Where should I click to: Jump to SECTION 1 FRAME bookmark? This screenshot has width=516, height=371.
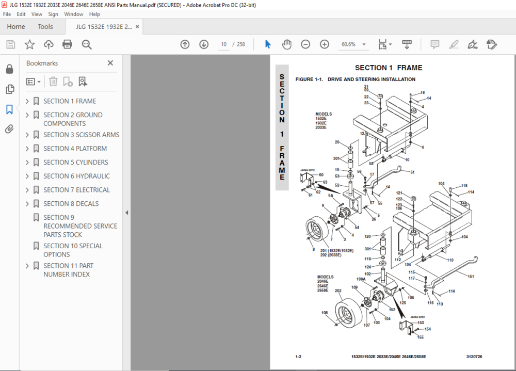click(x=70, y=101)
